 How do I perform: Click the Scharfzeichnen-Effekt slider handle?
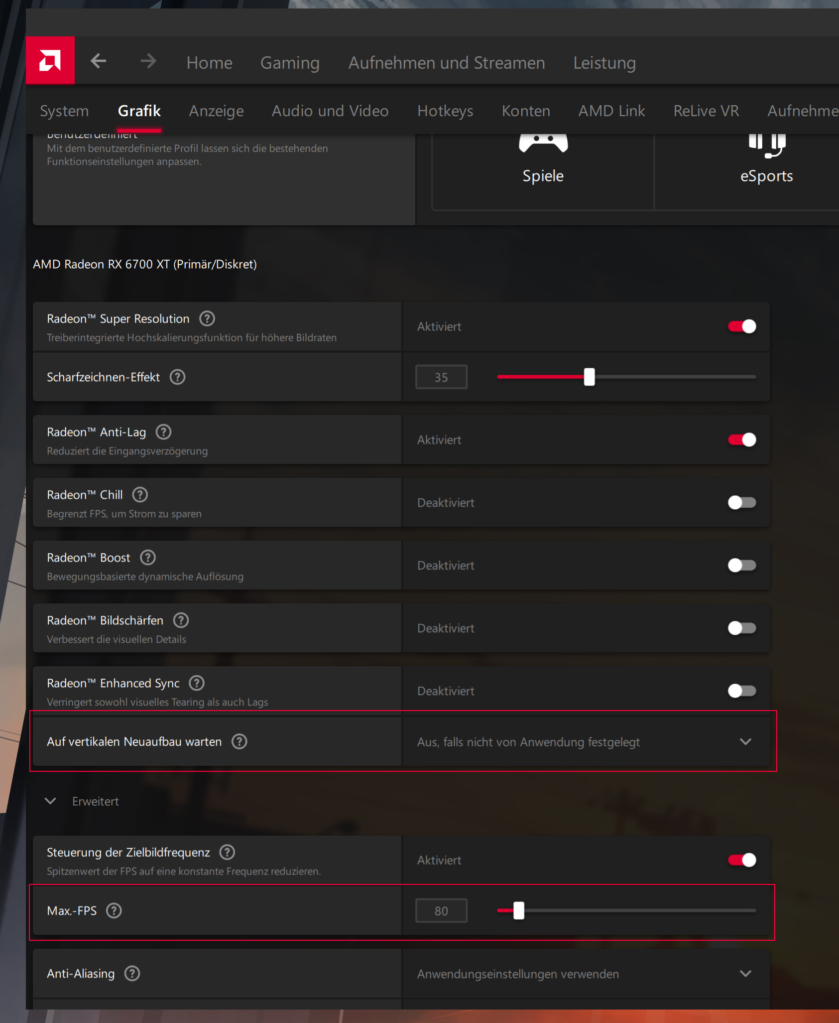[x=589, y=377]
